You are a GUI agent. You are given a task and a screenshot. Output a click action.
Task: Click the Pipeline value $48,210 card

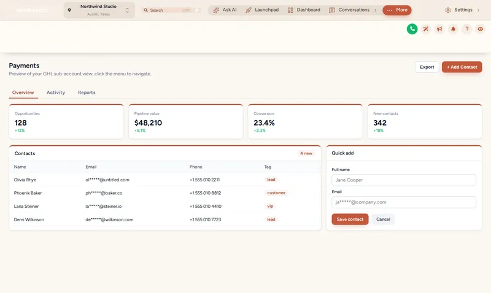pyautogui.click(x=186, y=121)
